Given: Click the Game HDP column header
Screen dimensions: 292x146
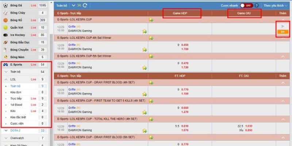Looking at the screenshot, I should click(x=180, y=13).
